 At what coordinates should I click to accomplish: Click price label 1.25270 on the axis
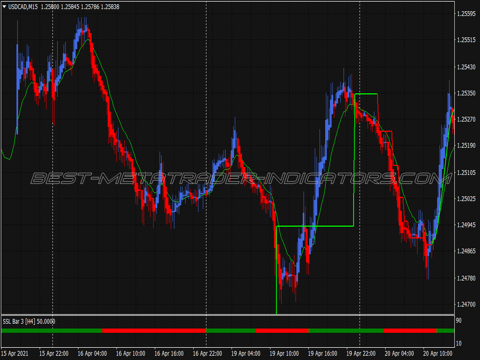click(x=466, y=119)
